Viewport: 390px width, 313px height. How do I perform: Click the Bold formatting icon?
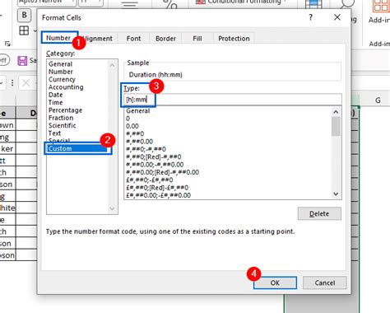[24, 15]
